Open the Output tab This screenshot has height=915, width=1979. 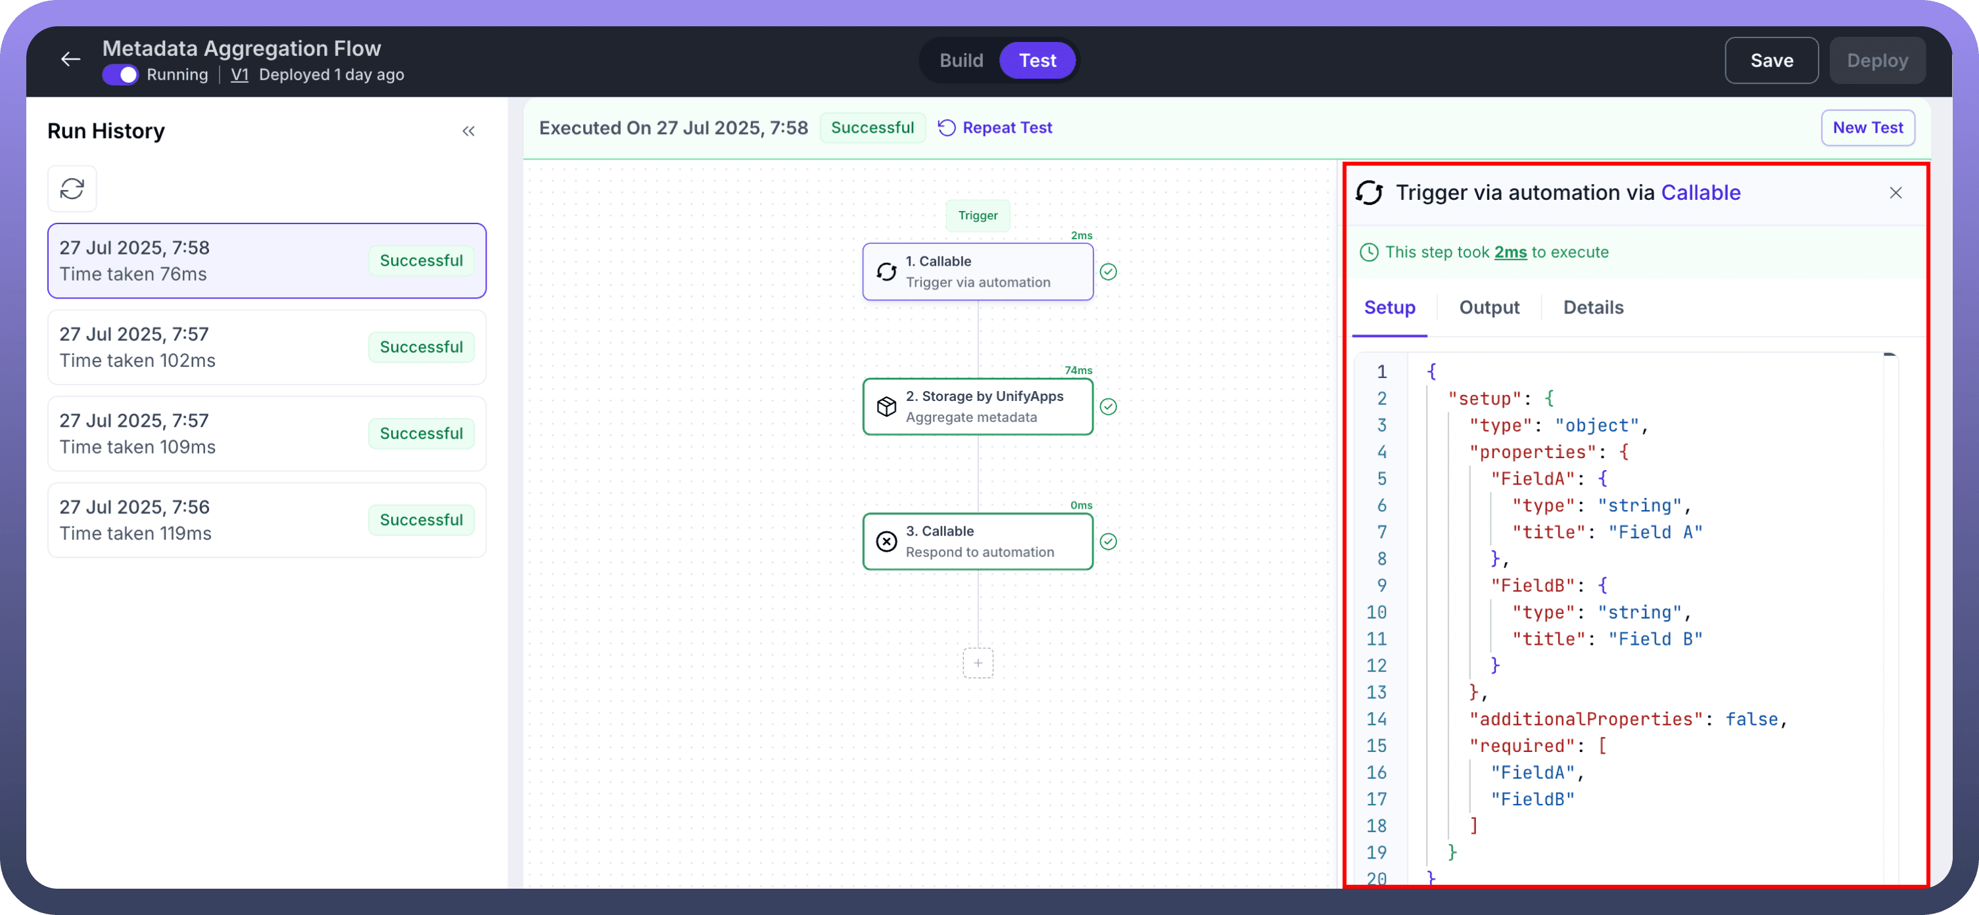pyautogui.click(x=1489, y=308)
